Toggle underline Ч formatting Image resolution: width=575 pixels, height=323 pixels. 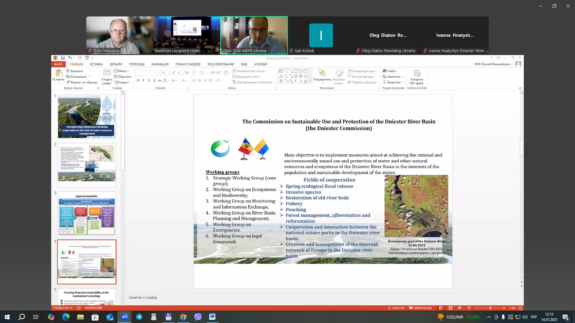coord(149,80)
